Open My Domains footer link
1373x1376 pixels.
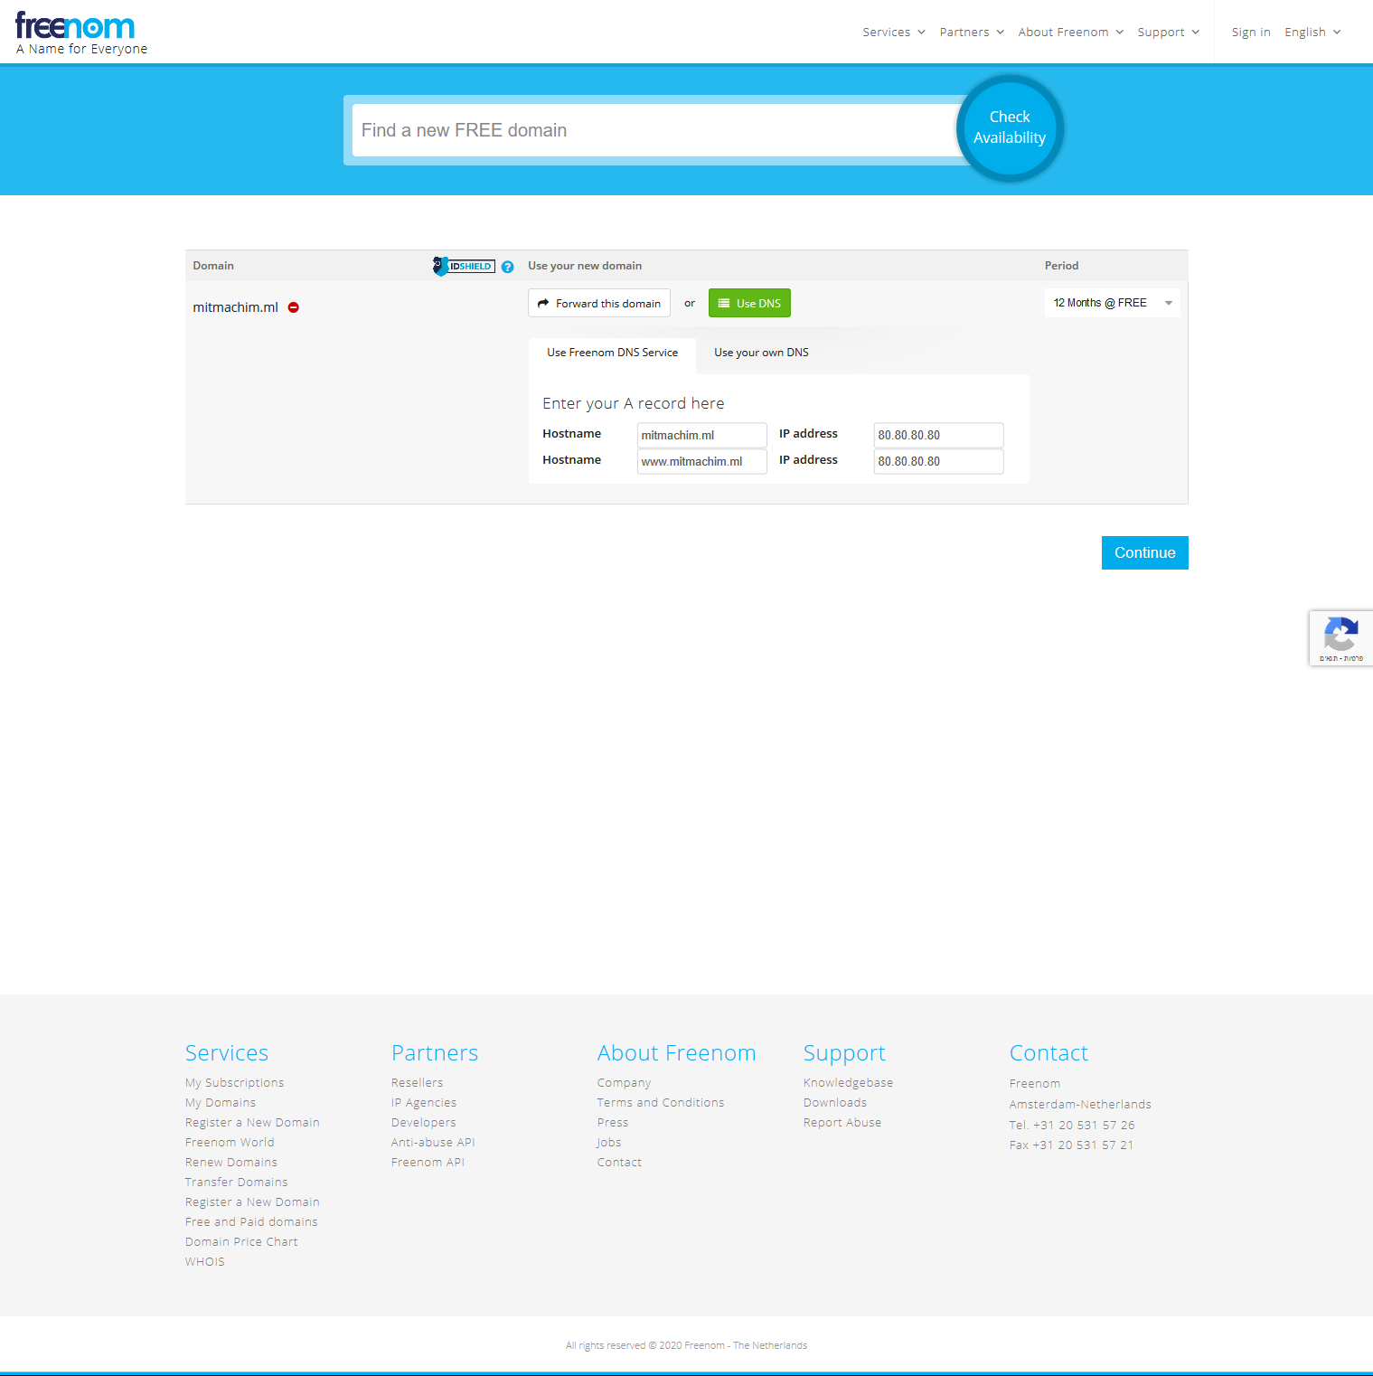pyautogui.click(x=221, y=1102)
